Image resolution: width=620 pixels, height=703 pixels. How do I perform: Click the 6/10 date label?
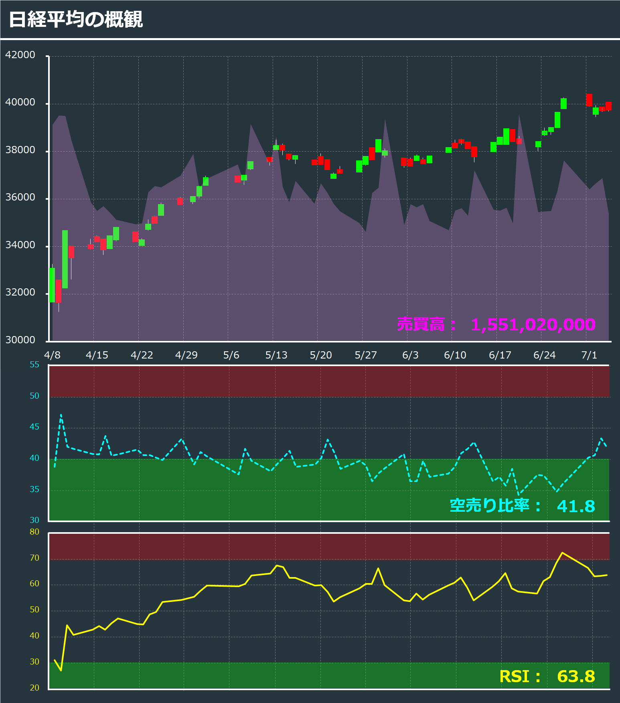coord(455,355)
